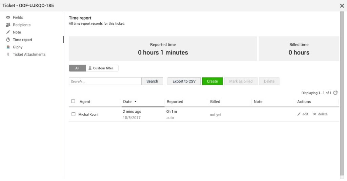Click the envelope icon next to Fields
Screen dimensions: 347x181
click(8, 17)
